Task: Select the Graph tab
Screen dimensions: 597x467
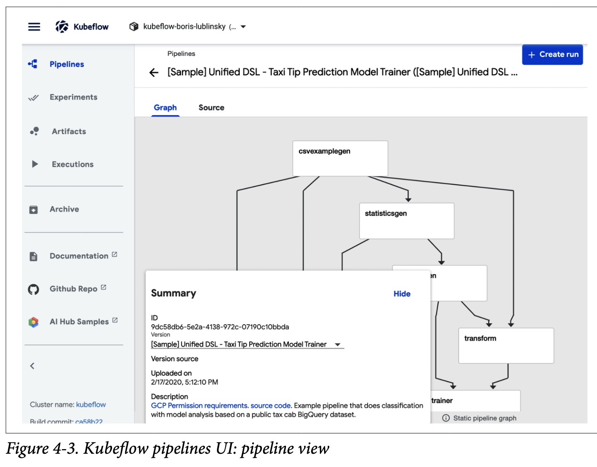Action: pyautogui.click(x=165, y=108)
